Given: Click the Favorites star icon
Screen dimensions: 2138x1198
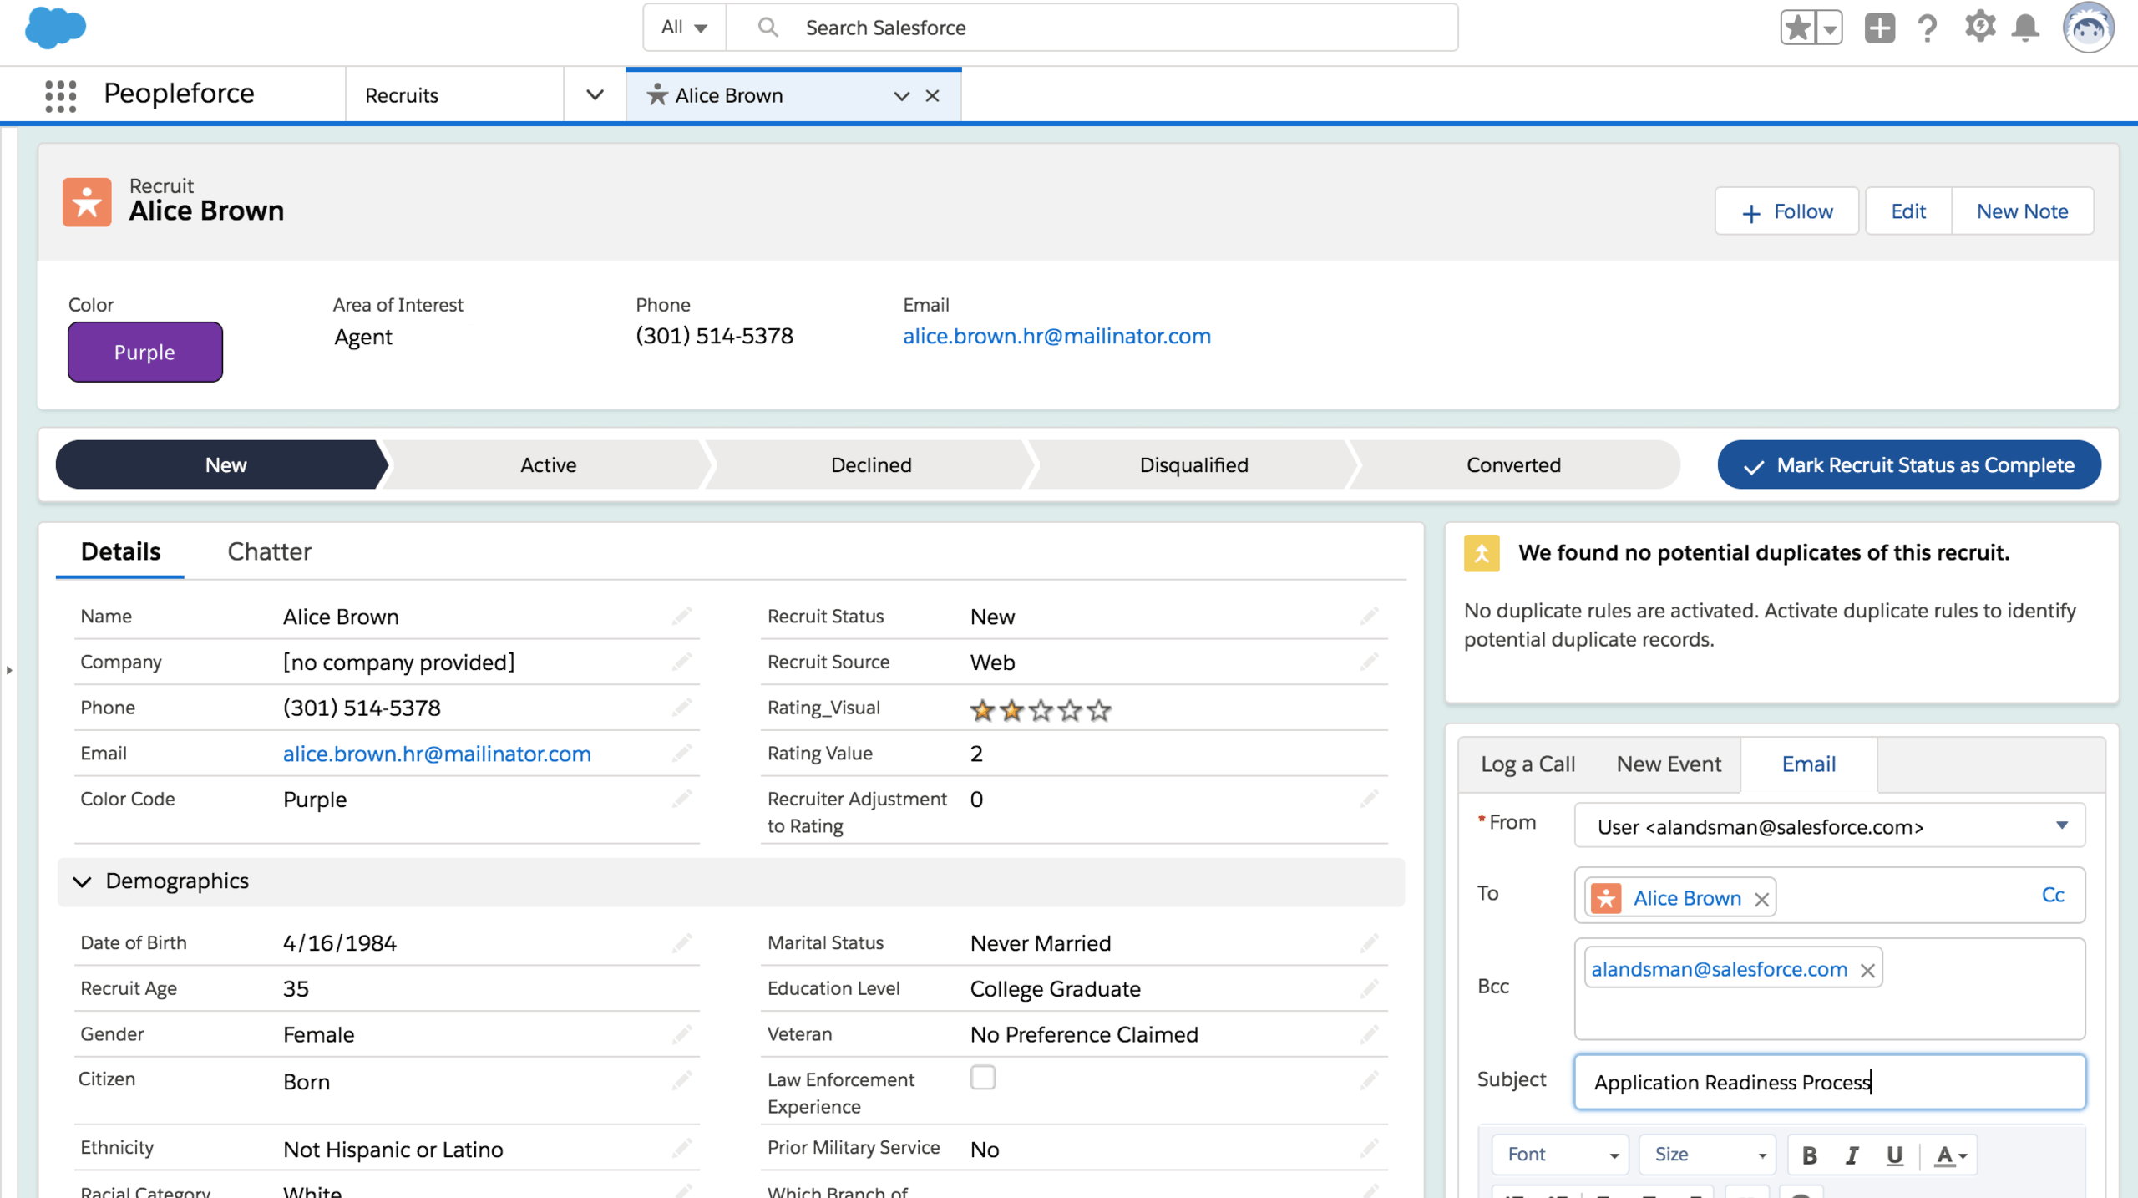Looking at the screenshot, I should point(1797,28).
